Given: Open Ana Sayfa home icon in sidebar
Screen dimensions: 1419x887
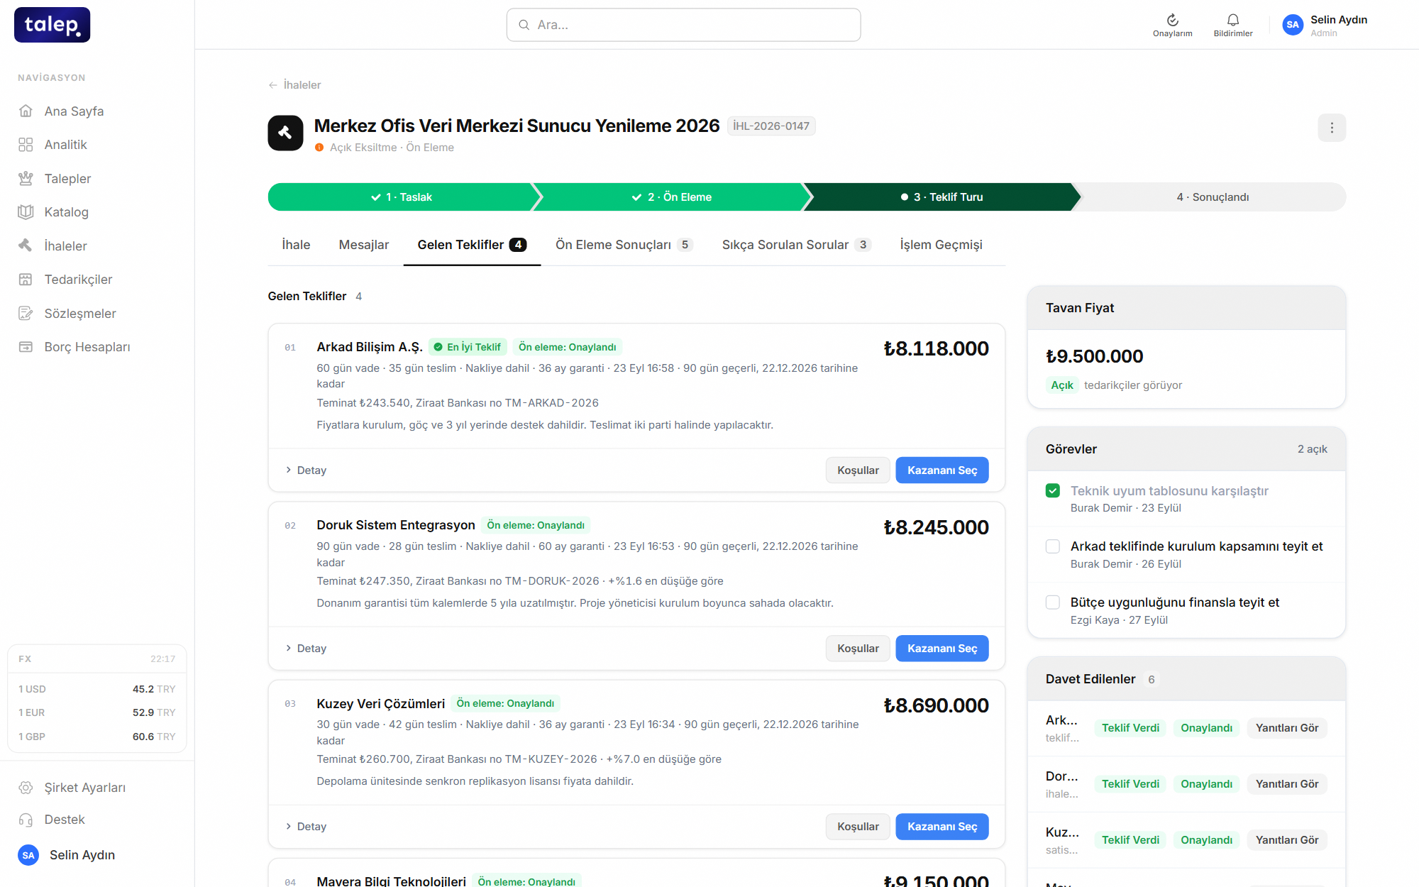Looking at the screenshot, I should 26,111.
